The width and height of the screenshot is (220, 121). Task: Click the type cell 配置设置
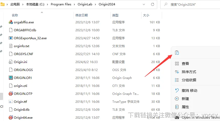[x=118, y=62]
